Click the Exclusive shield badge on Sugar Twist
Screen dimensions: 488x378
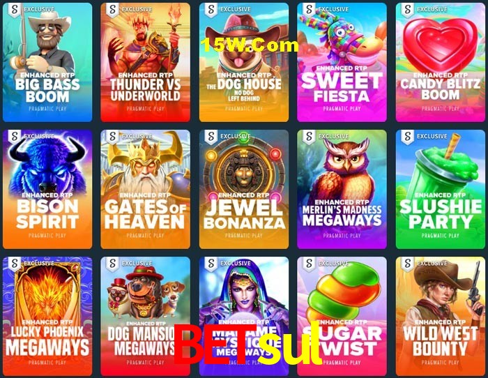(309, 264)
